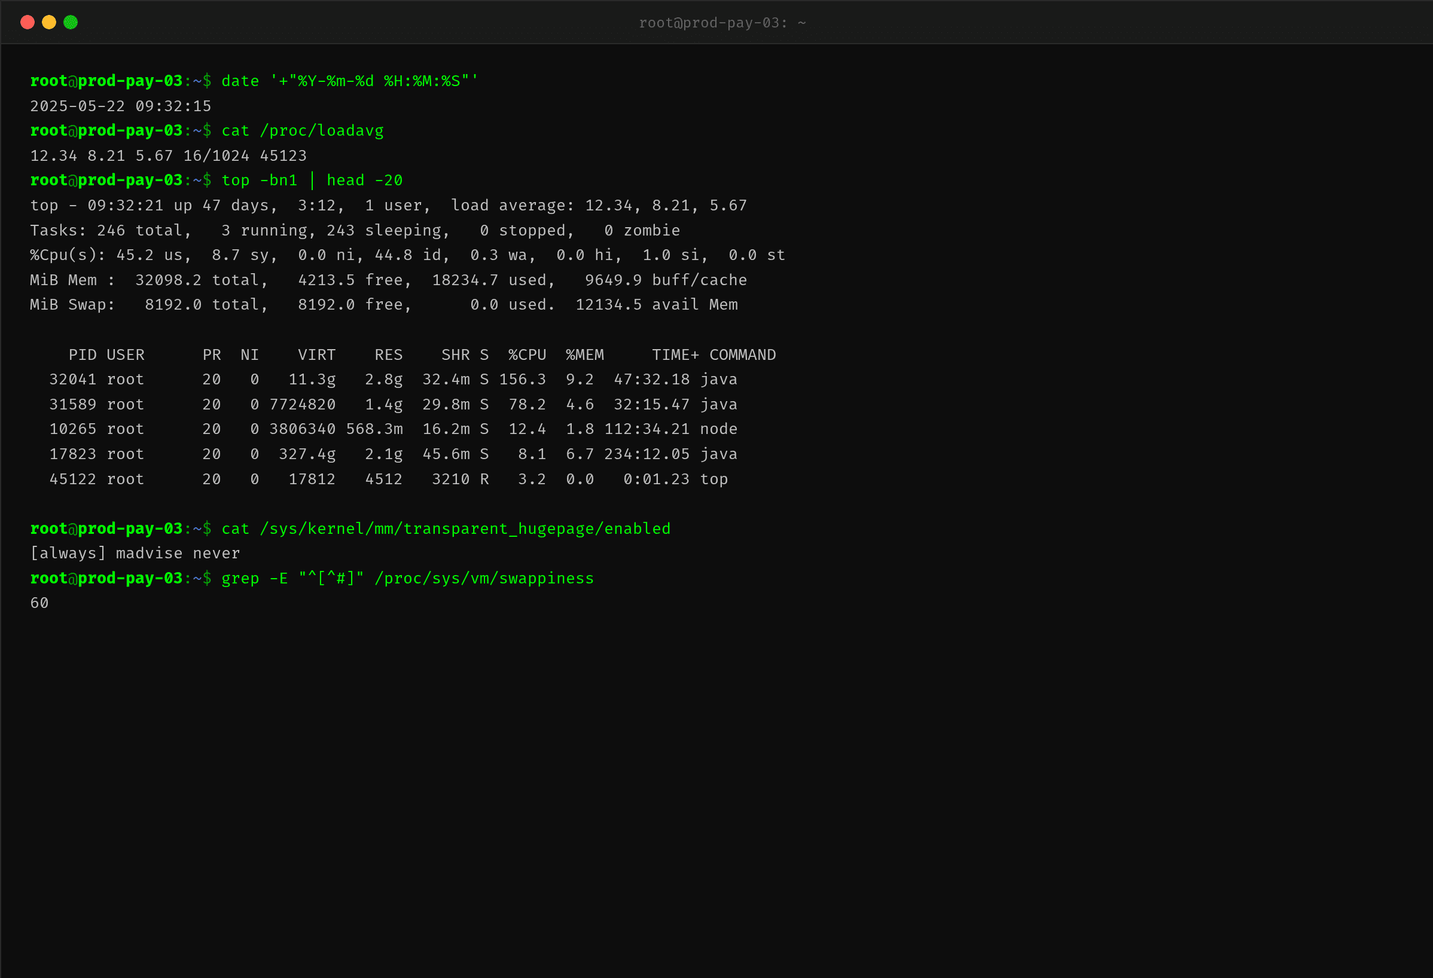The width and height of the screenshot is (1433, 978).
Task: Click the COMMAND column header
Action: (x=742, y=354)
